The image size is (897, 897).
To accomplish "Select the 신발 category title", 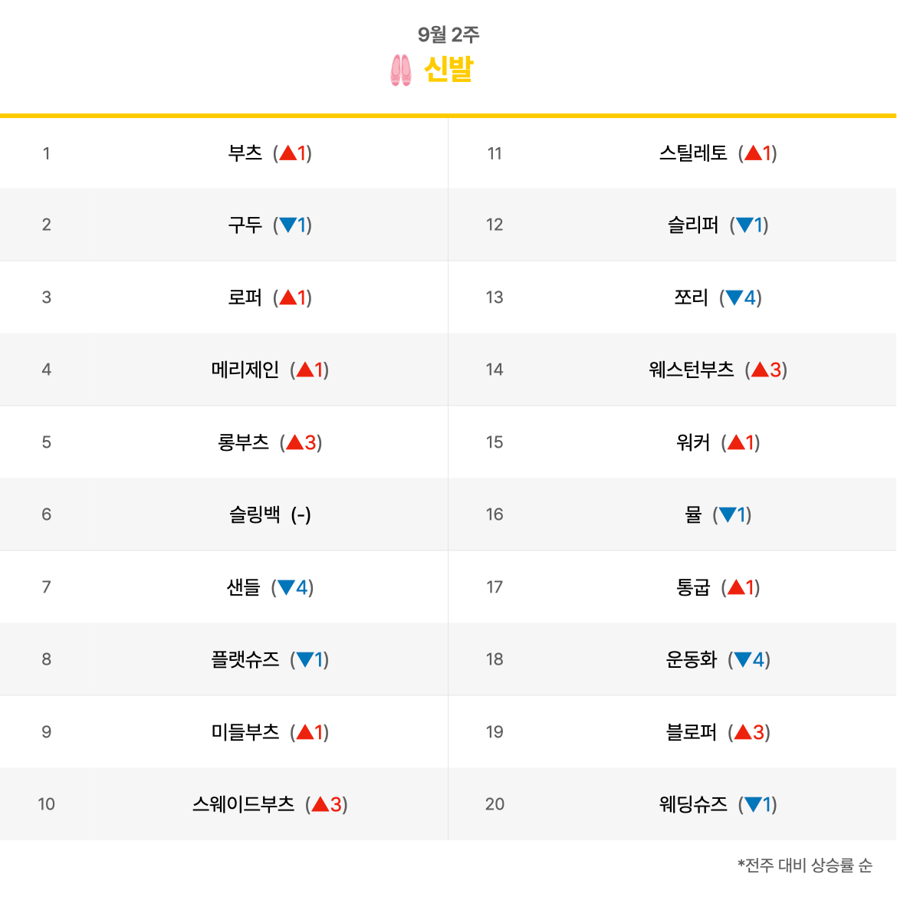I will (x=449, y=70).
